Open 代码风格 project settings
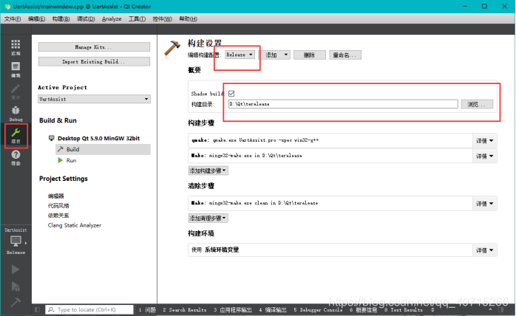The image size is (516, 316). [58, 206]
